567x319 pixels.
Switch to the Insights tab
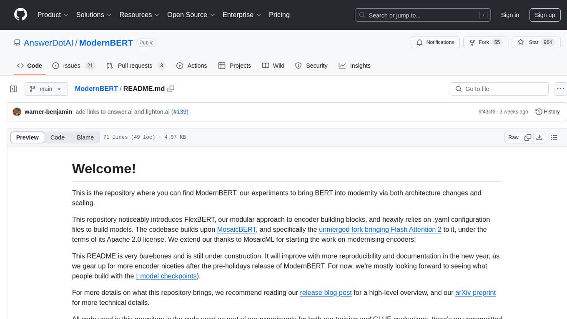point(355,66)
